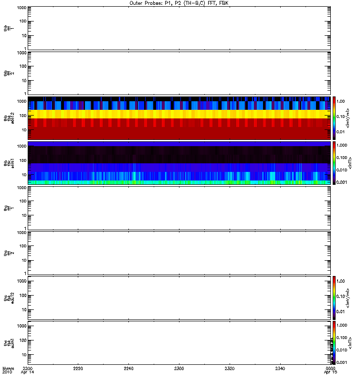The image size is (358, 382).
Task: Click the "1.000" value on thb scm1 color bar
Action: pos(342,145)
